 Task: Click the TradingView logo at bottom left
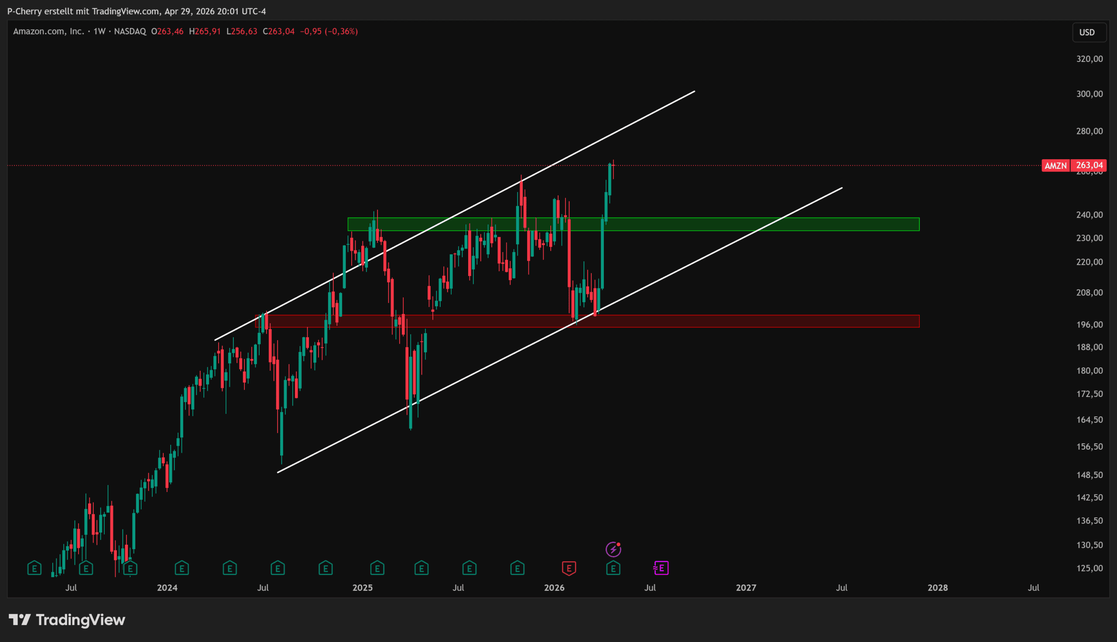(x=67, y=620)
